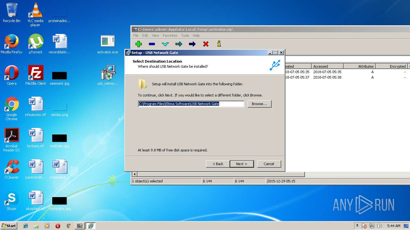Click the red X Delete icon in 7-Zip

[206, 44]
